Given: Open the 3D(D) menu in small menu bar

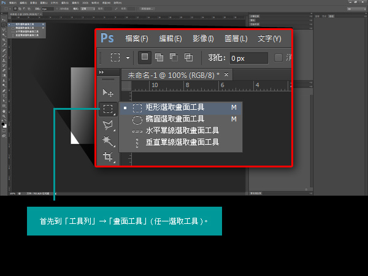Looking at the screenshot, I should (x=85, y=3).
